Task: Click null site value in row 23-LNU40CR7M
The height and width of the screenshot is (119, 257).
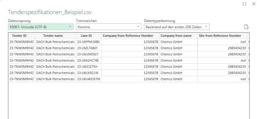Action: [x=222, y=79]
